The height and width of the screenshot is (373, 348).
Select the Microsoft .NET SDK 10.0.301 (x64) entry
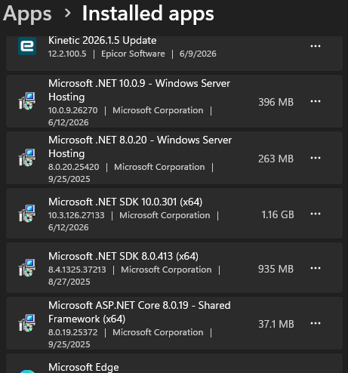pyautogui.click(x=174, y=214)
